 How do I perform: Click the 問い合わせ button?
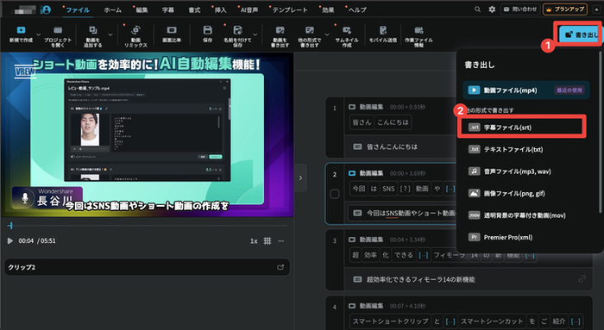point(519,9)
